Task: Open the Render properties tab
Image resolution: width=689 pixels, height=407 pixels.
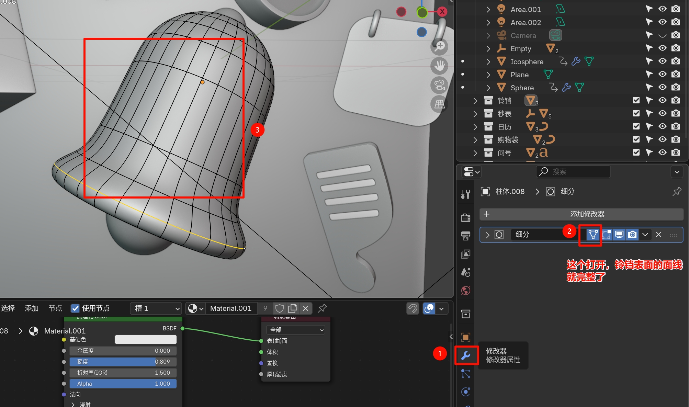Action: (466, 217)
